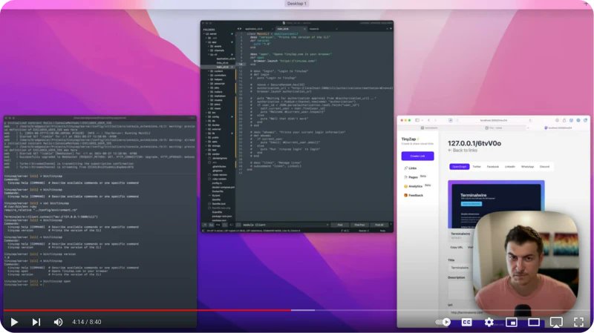Screen dimensions: 594x333
Task: Click the Find All button
Action: [x=379, y=225]
